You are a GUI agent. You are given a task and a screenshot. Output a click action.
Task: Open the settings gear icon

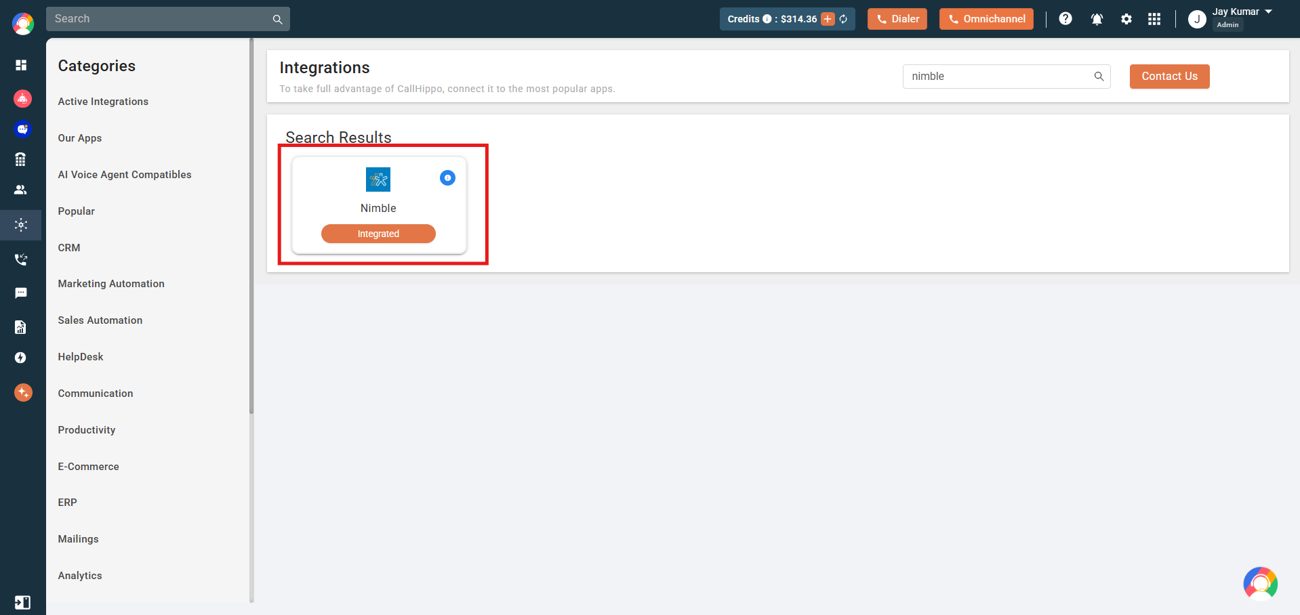[x=1126, y=19]
